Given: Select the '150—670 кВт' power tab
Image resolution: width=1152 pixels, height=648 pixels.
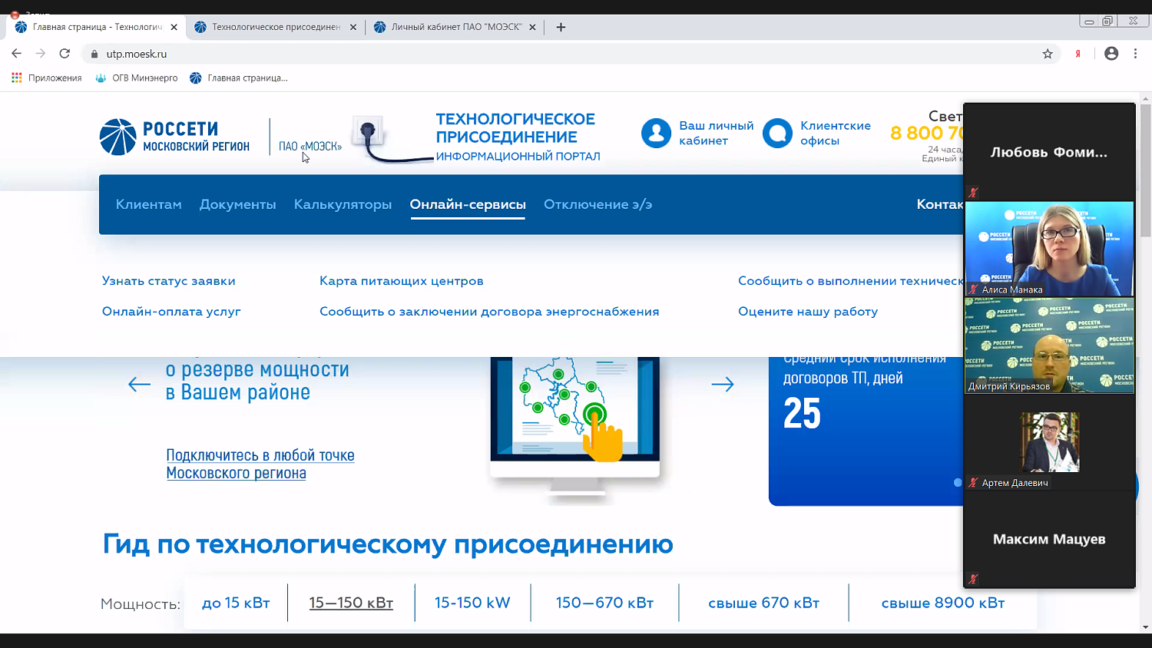Looking at the screenshot, I should click(604, 603).
